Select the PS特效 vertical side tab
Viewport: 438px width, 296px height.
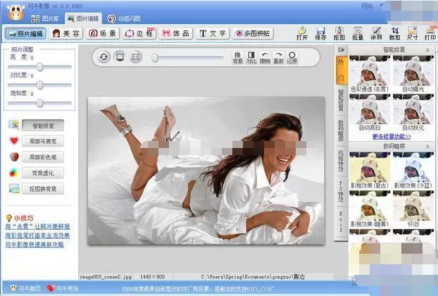(x=341, y=192)
